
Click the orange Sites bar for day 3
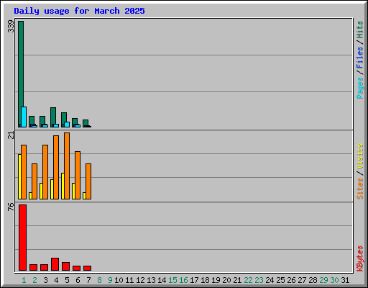pos(45,172)
